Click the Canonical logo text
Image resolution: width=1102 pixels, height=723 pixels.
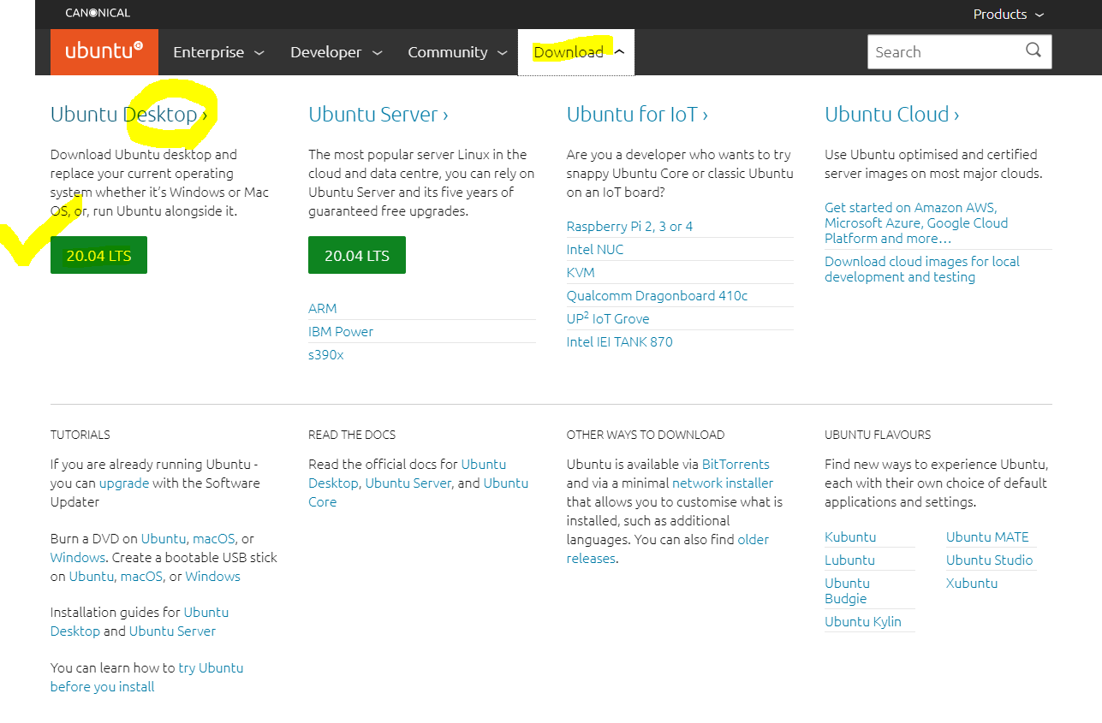[99, 14]
